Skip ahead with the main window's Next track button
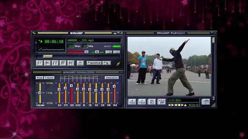This screenshot has width=248, height=139. click(71, 63)
